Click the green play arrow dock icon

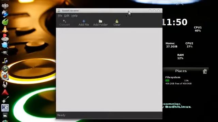(x=5, y=68)
